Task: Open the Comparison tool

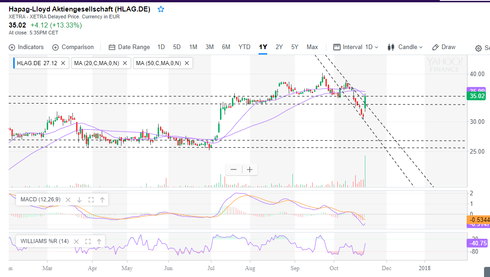Action: pos(73,47)
